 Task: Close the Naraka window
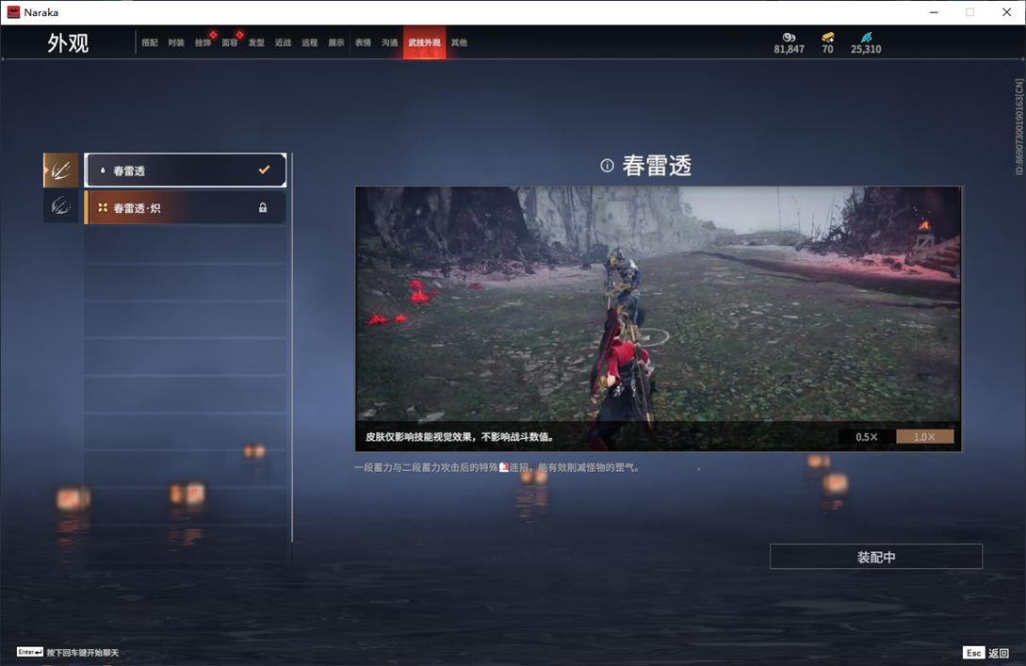(1006, 12)
